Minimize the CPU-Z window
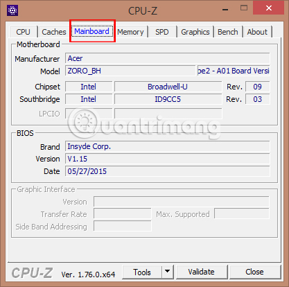289x287 pixels. click(225, 9)
